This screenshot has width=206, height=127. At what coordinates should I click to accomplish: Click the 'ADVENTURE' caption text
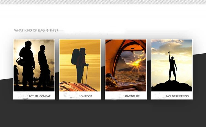[x=132, y=96]
